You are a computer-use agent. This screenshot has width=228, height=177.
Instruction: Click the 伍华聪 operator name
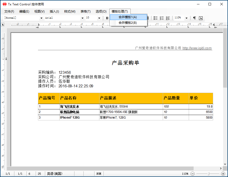[x=64, y=81]
